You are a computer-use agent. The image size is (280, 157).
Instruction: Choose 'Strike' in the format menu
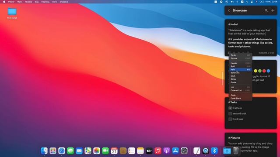pyautogui.click(x=240, y=79)
